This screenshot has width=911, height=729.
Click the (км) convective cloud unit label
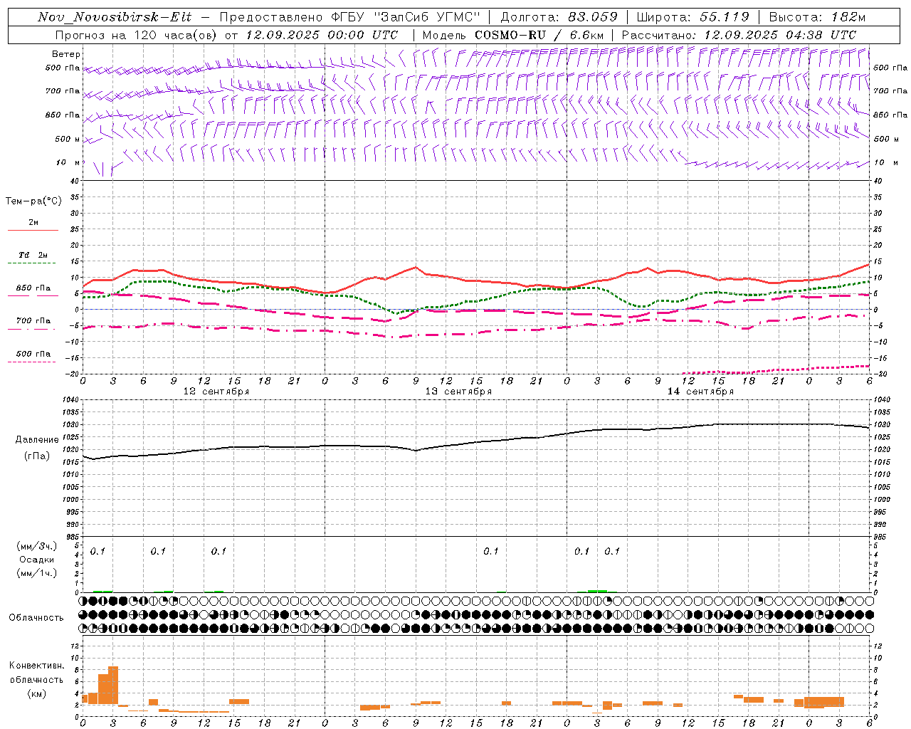pos(37,693)
